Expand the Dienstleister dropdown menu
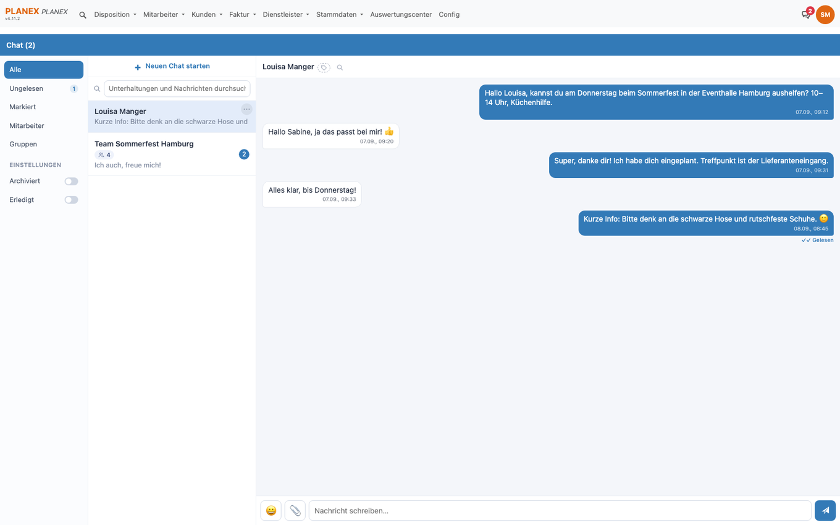This screenshot has width=840, height=525. coord(286,15)
